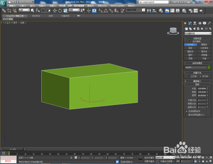The height and width of the screenshot is (164, 213).
Task: Click the 长方体 object type button
Action: [x=190, y=45]
